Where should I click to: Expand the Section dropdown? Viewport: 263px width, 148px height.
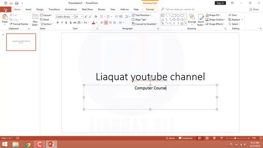pyautogui.click(x=46, y=24)
